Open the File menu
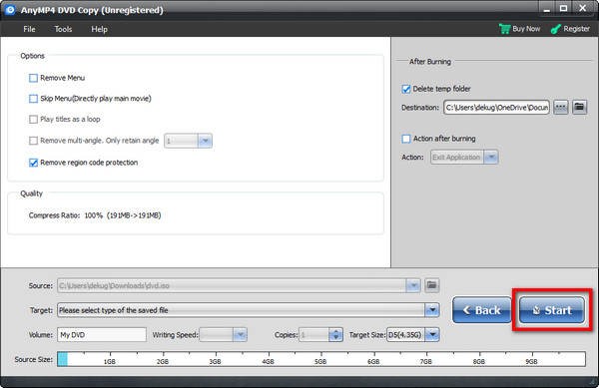This screenshot has width=599, height=388. click(x=29, y=29)
